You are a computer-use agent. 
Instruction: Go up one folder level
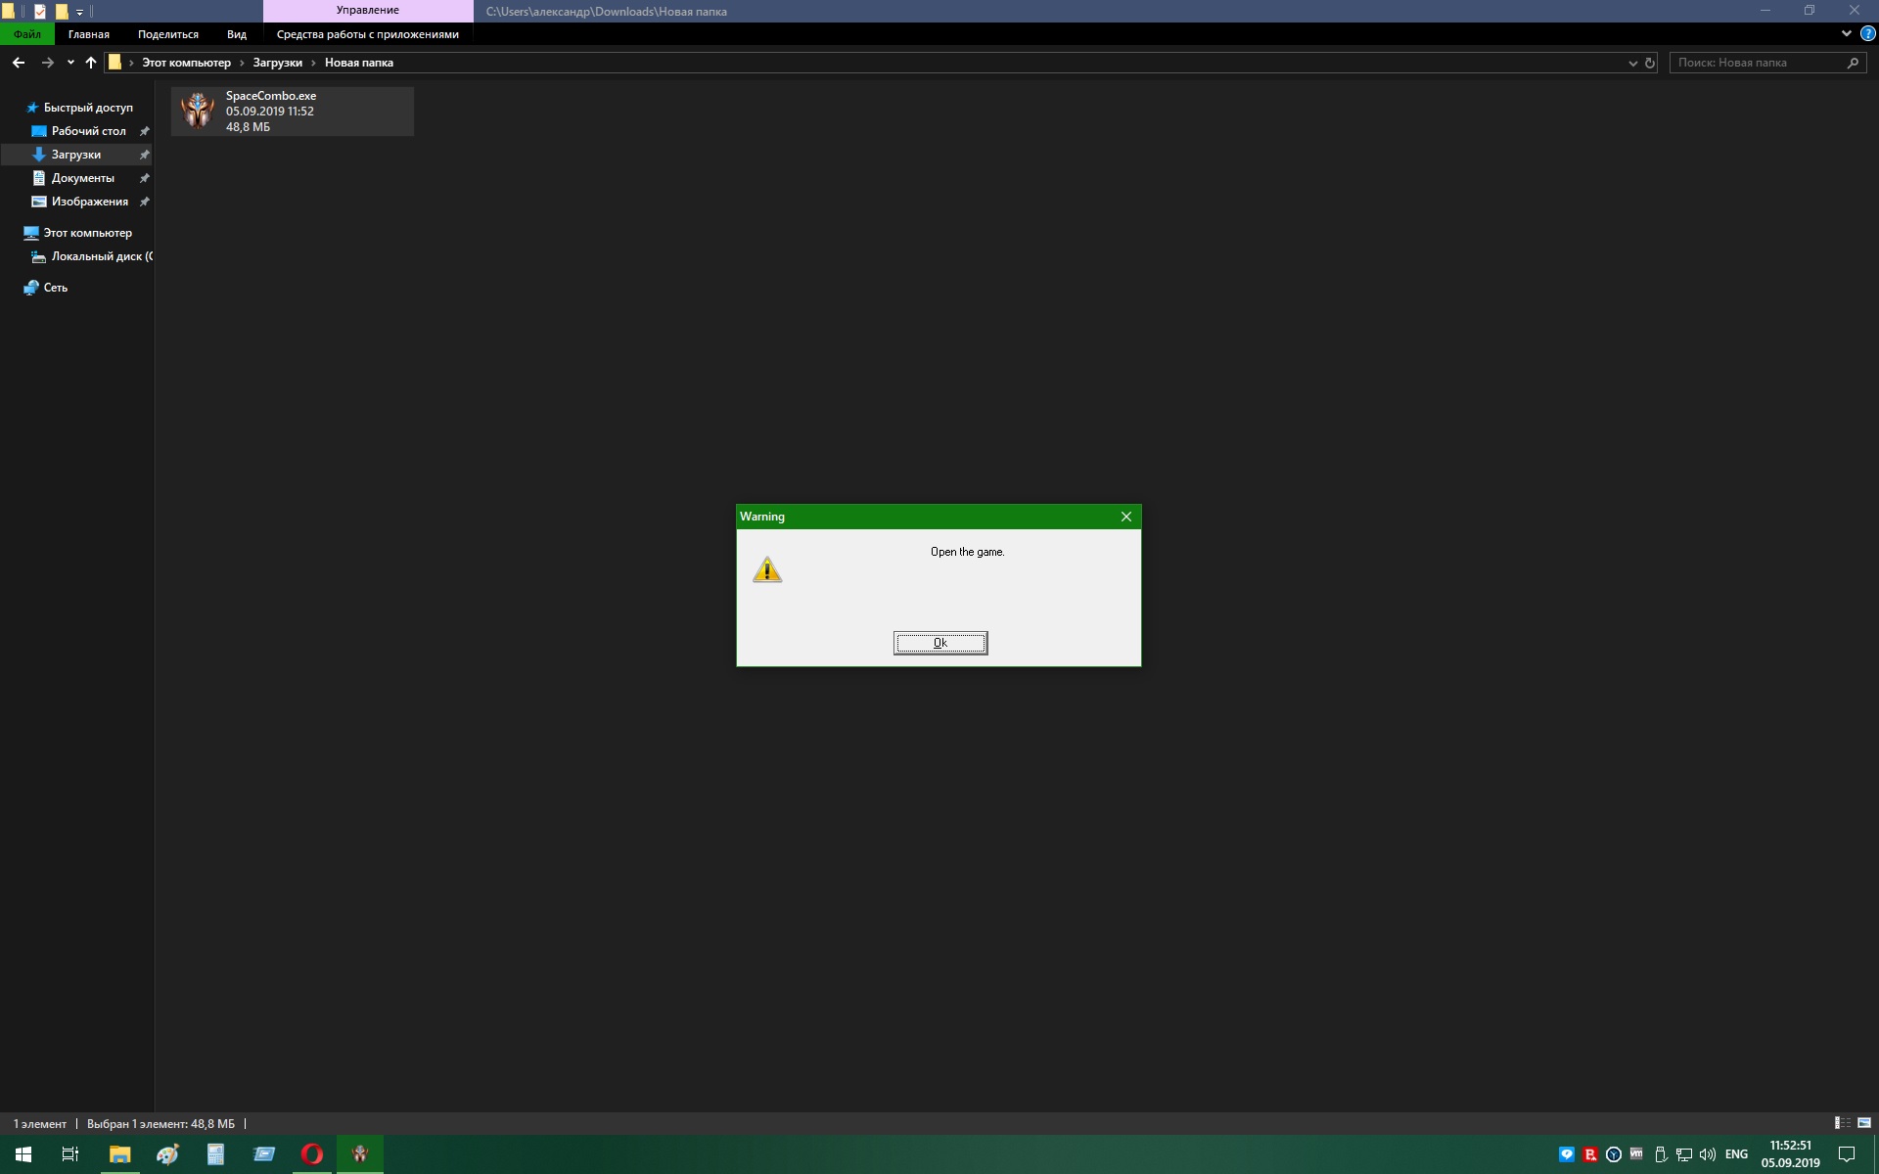pyautogui.click(x=91, y=63)
